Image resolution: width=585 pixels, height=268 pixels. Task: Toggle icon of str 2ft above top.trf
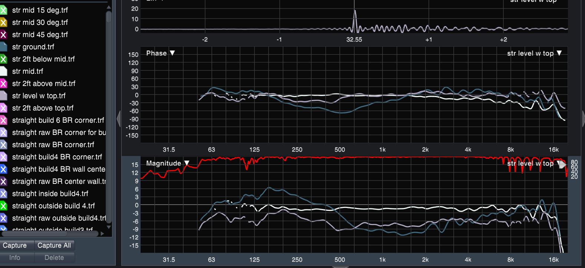(3, 108)
